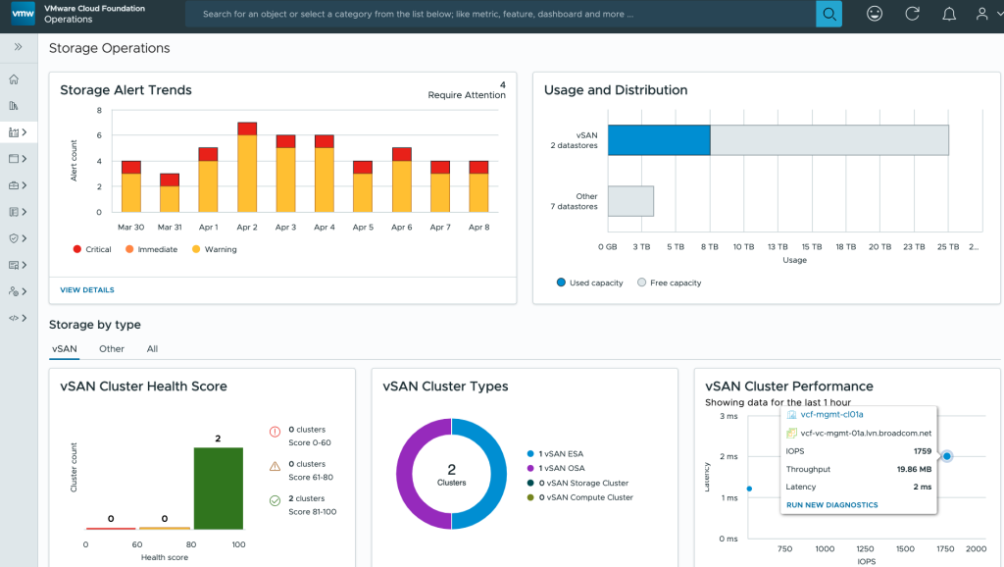Click the VIEW DETAILS link

point(87,290)
